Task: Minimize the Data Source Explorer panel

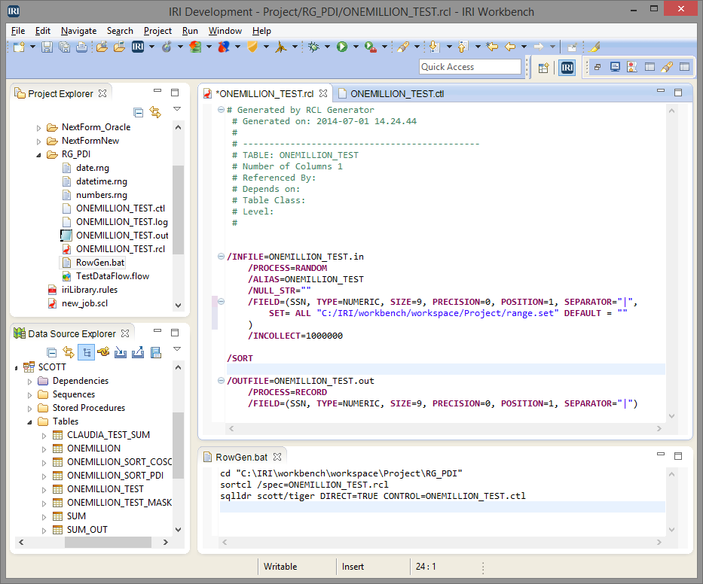Action: (157, 331)
